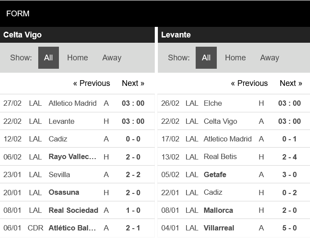Open the Getafe 3-0 result
The width and height of the screenshot is (310, 241).
point(234,174)
